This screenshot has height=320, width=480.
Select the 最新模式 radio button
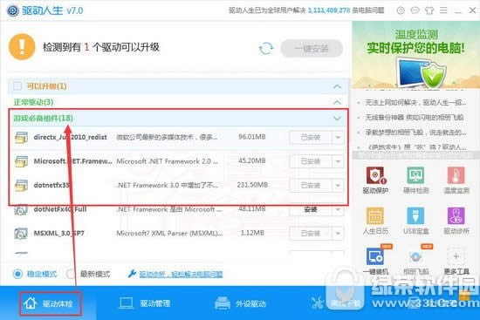click(71, 274)
